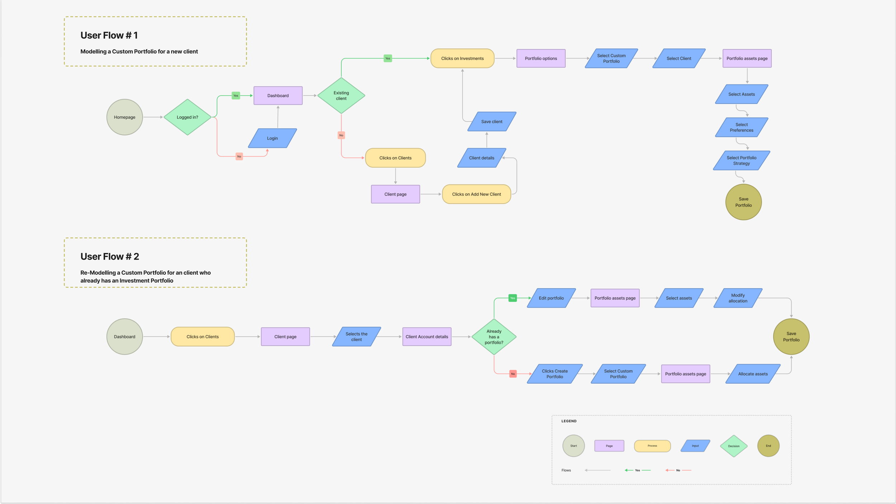
Task: Select the Clicks on Add New Client node
Action: pos(476,194)
